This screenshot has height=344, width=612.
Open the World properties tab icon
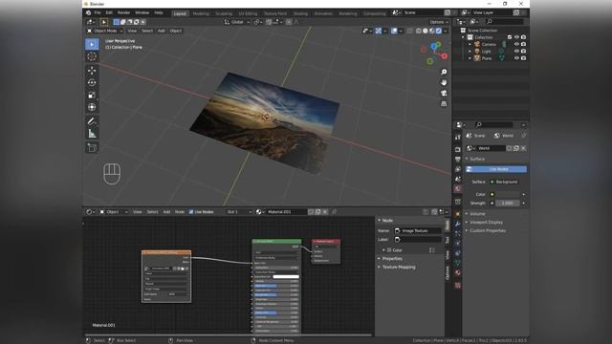[458, 188]
